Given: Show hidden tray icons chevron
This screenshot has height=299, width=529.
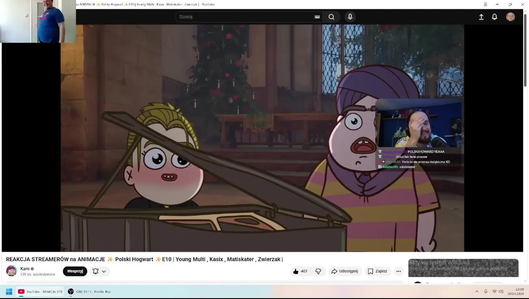Looking at the screenshot, I should pos(477,292).
